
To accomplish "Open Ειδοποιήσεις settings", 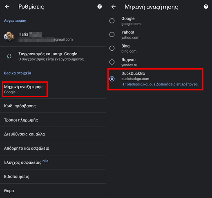I will tap(53, 177).
